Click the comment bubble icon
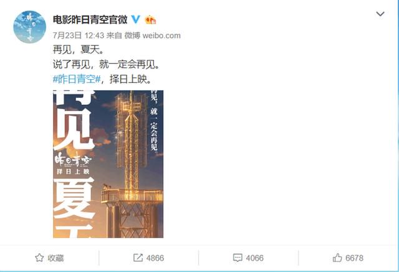399x272 pixels. point(238,258)
